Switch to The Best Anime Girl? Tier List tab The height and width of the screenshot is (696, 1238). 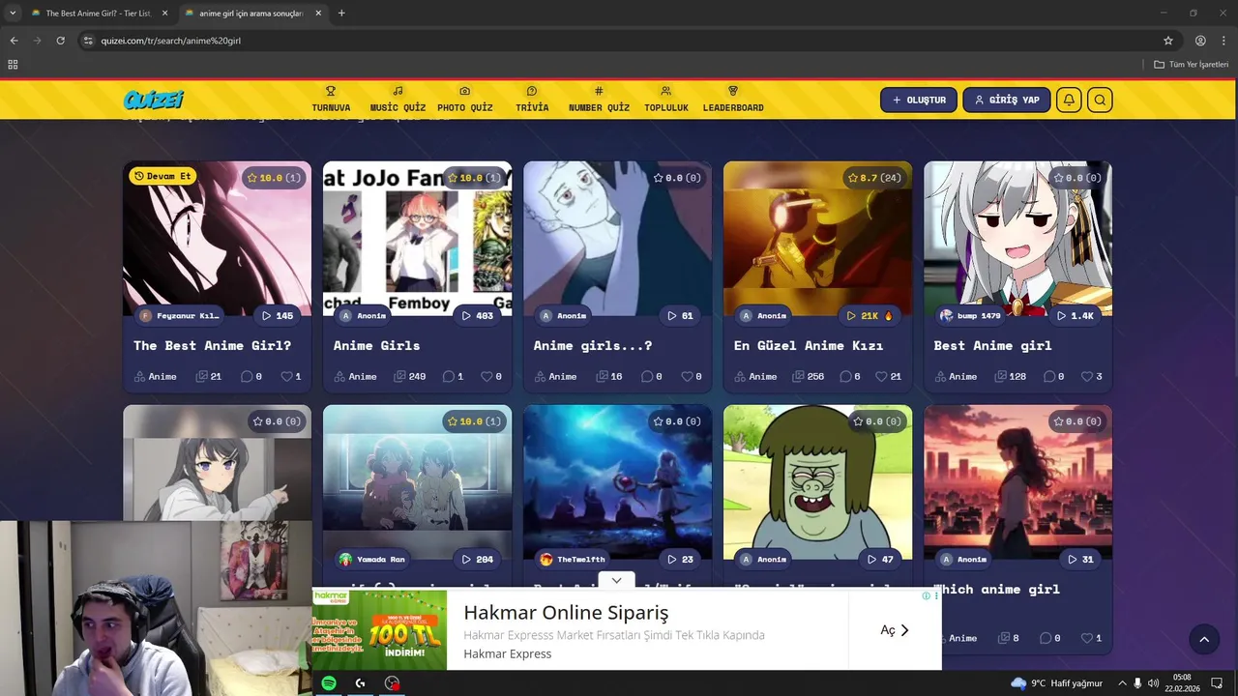[98, 14]
